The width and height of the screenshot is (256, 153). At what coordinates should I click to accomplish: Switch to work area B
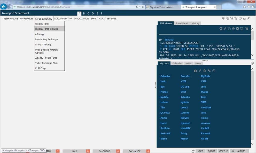pos(84,13)
